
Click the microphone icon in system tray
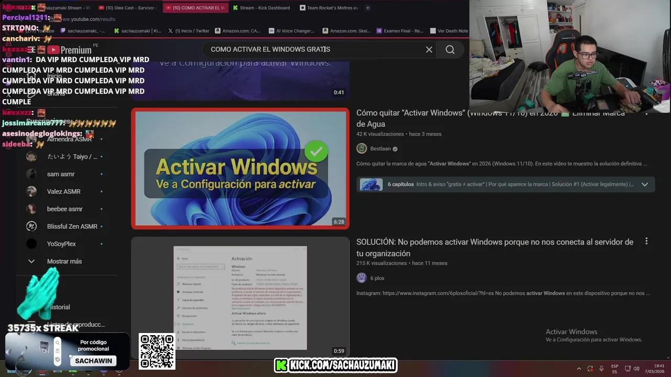(x=601, y=369)
